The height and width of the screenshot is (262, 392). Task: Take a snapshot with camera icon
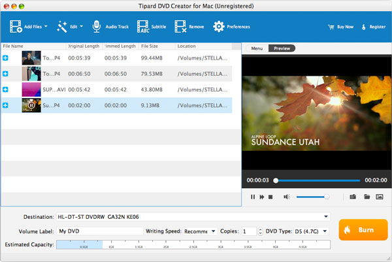[352, 196]
